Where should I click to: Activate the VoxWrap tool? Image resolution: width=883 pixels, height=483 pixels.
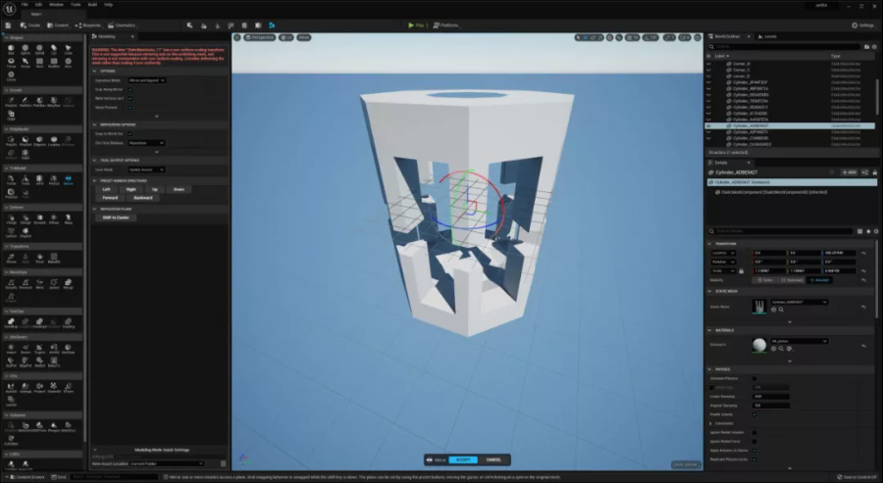(11, 322)
